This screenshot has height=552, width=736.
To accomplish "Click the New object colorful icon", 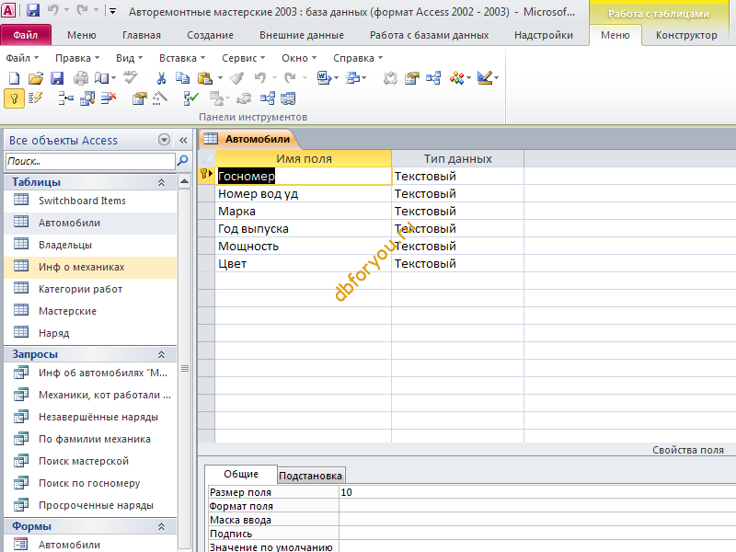I will (x=456, y=78).
